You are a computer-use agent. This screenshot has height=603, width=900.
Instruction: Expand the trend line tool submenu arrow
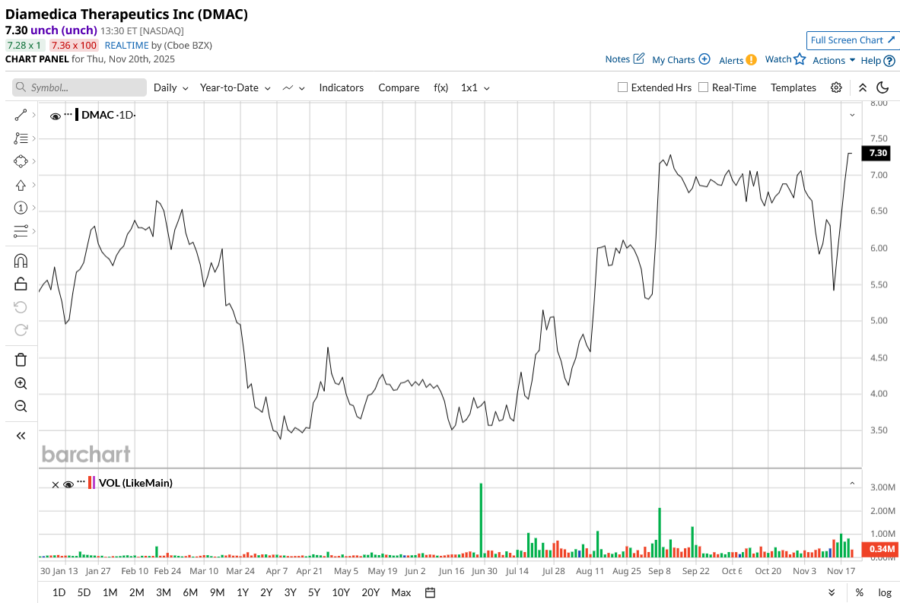[34, 116]
